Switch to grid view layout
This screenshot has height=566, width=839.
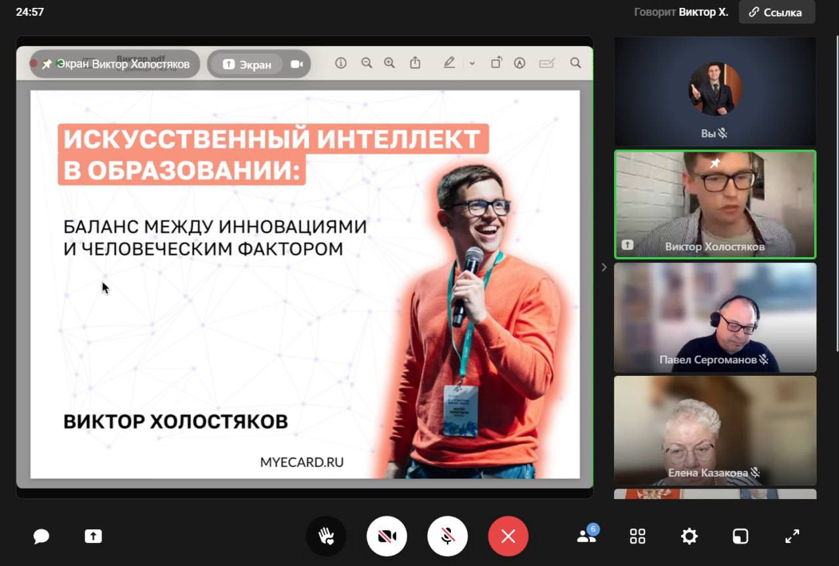tap(638, 536)
